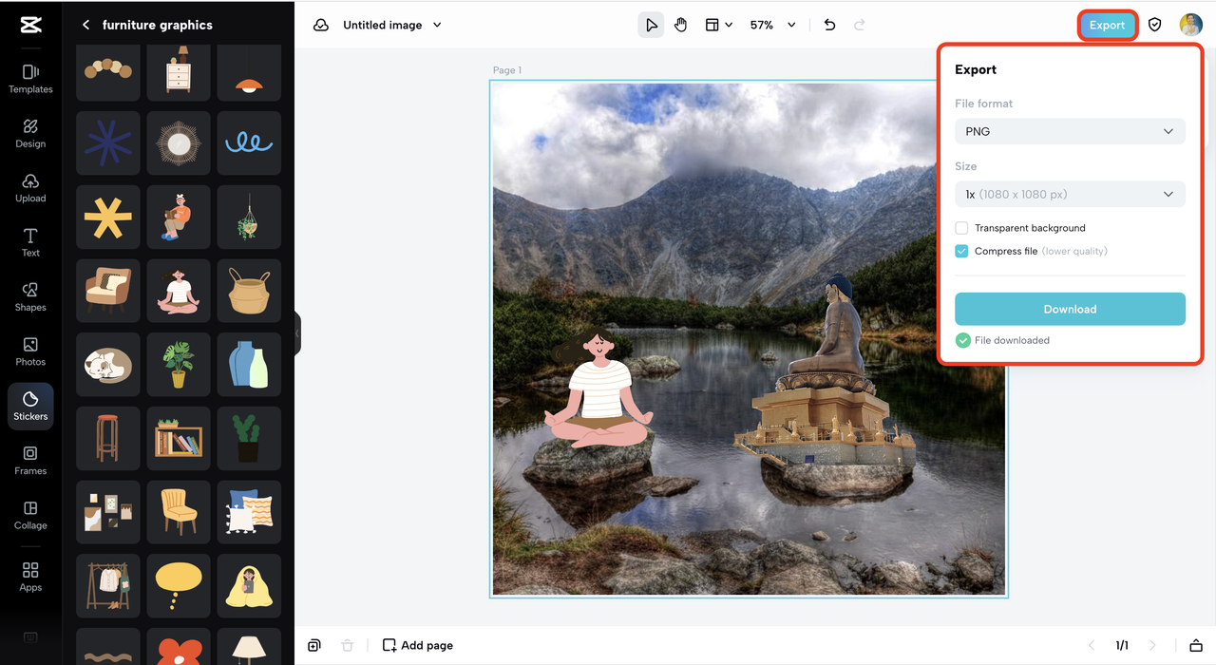Add the yellow speech bubble sticker
The image size is (1216, 665).
179,586
